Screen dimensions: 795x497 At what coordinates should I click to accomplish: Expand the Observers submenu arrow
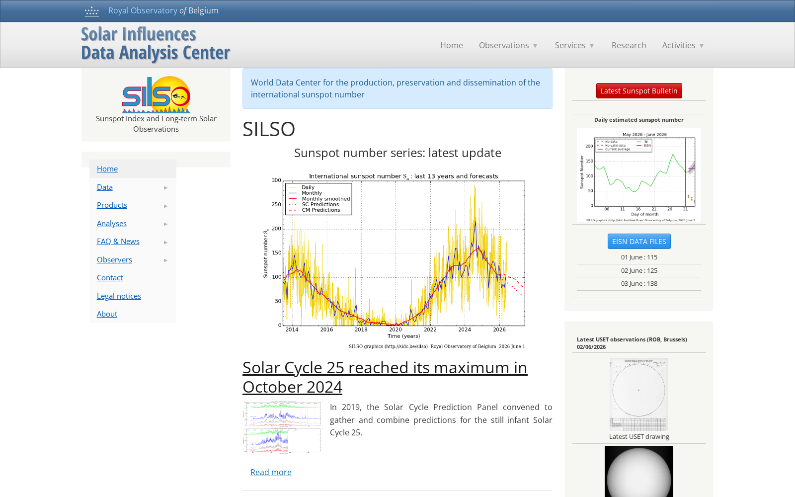click(x=166, y=260)
